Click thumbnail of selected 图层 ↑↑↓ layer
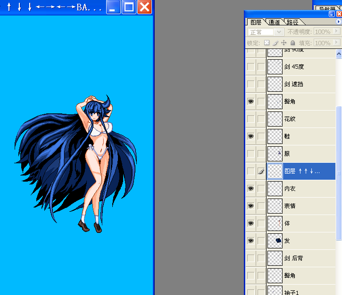This screenshot has height=295, width=342. coord(275,171)
